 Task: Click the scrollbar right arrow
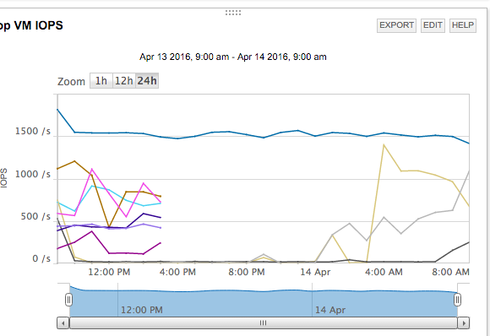[x=464, y=322]
